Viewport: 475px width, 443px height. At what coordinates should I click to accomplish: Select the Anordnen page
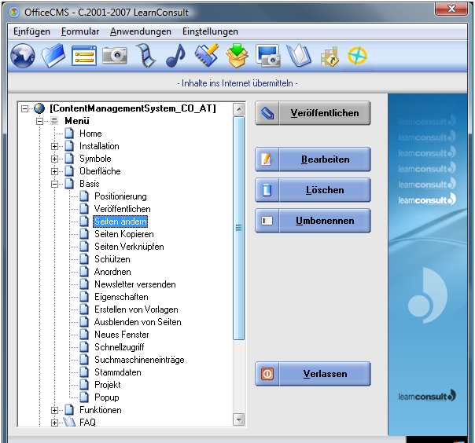(x=112, y=272)
